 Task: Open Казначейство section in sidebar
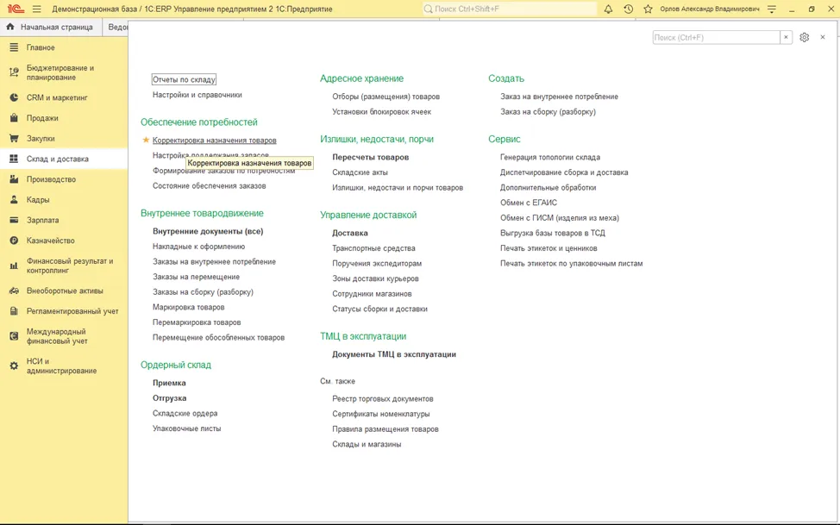click(x=51, y=241)
